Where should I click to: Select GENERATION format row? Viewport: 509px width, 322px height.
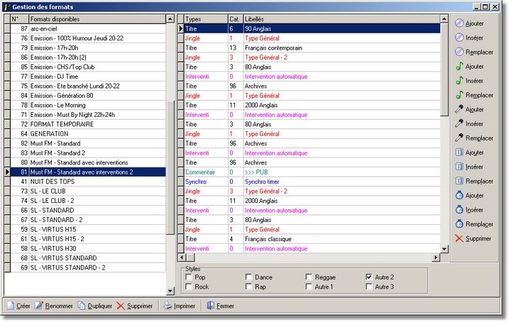point(88,133)
